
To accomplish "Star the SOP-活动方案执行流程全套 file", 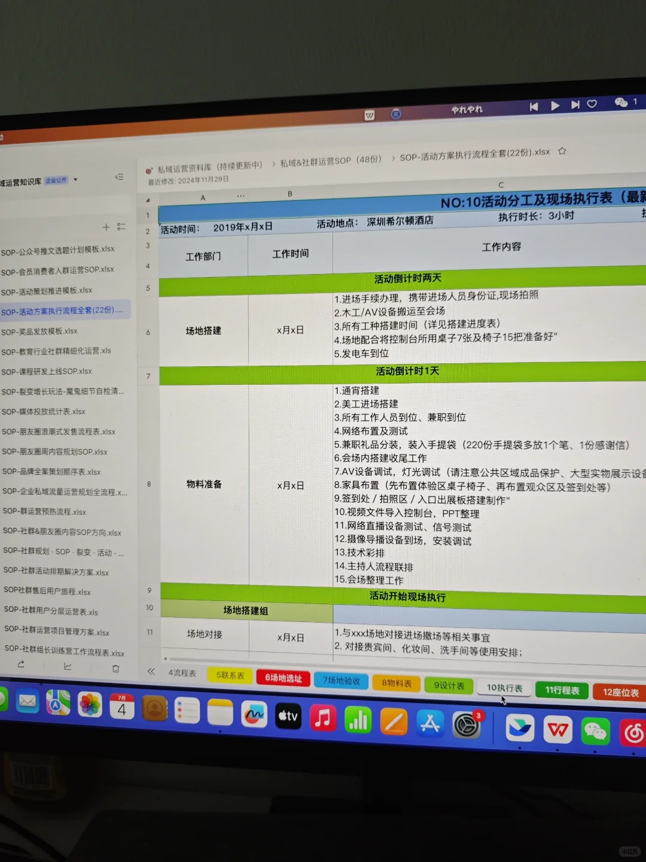I will [x=562, y=151].
